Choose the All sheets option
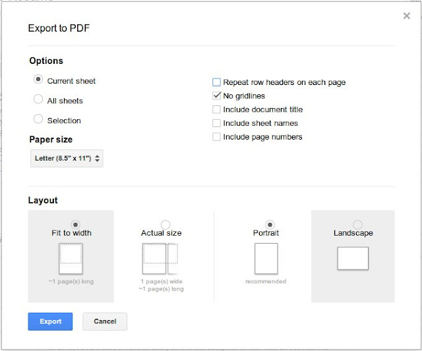The height and width of the screenshot is (351, 422). [38, 99]
